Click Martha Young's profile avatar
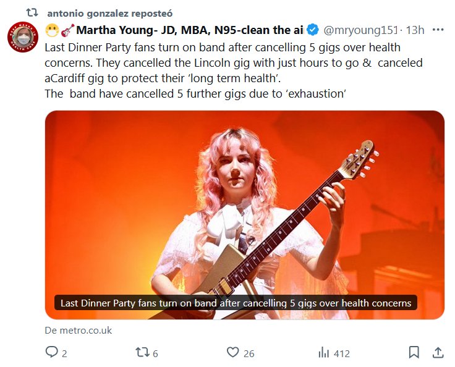The image size is (455, 367). pos(23,36)
